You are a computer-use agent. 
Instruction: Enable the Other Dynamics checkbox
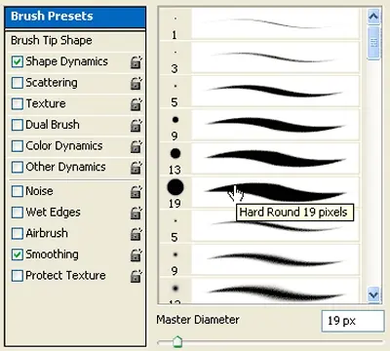pos(18,167)
